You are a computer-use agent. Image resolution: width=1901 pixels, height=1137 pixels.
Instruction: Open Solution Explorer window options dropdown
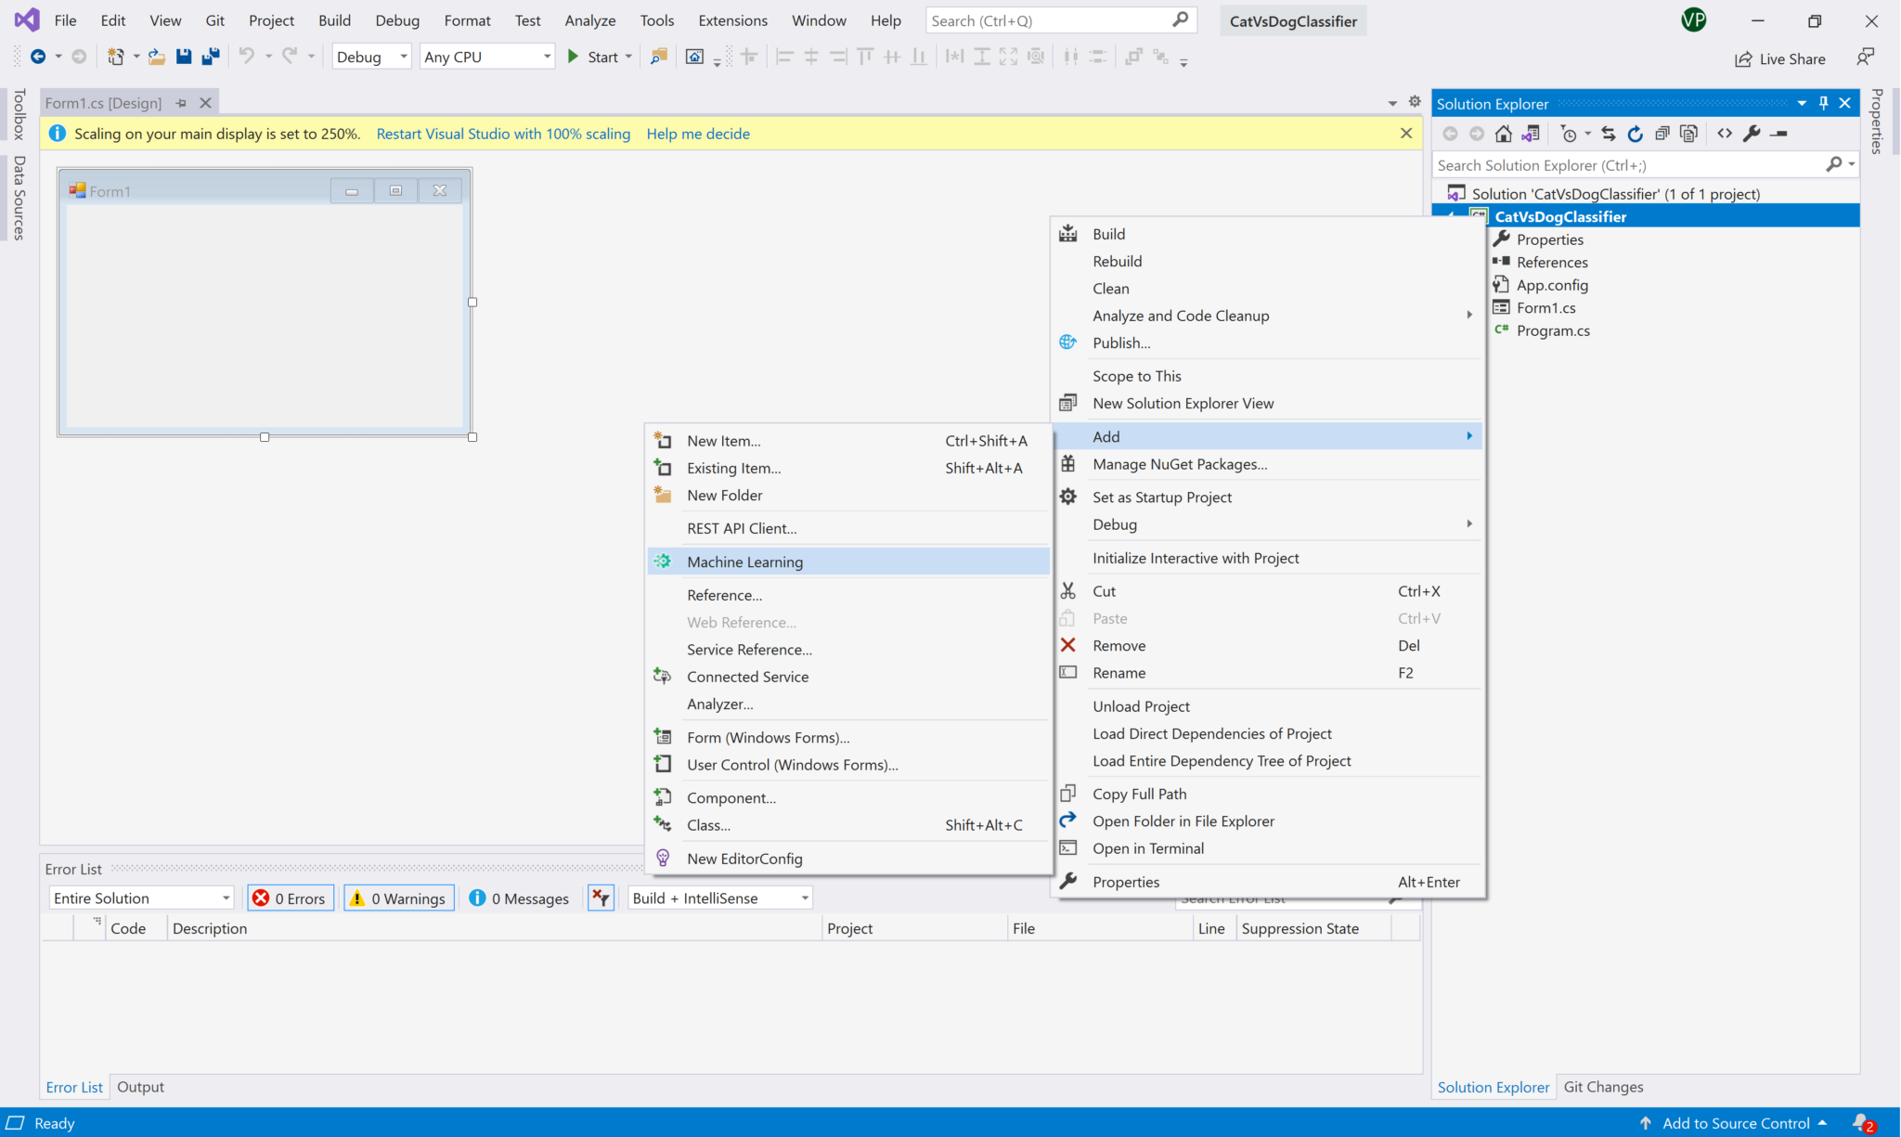[x=1802, y=103]
